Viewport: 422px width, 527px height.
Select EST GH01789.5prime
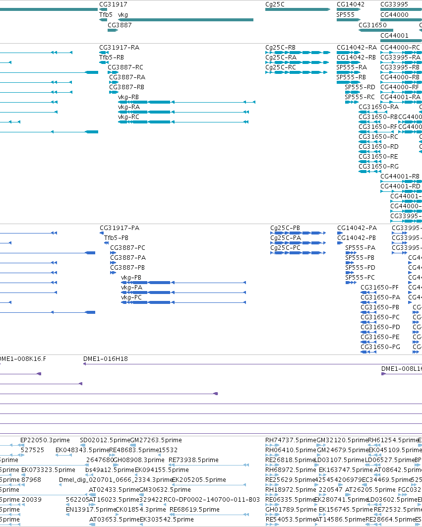[x=291, y=510]
